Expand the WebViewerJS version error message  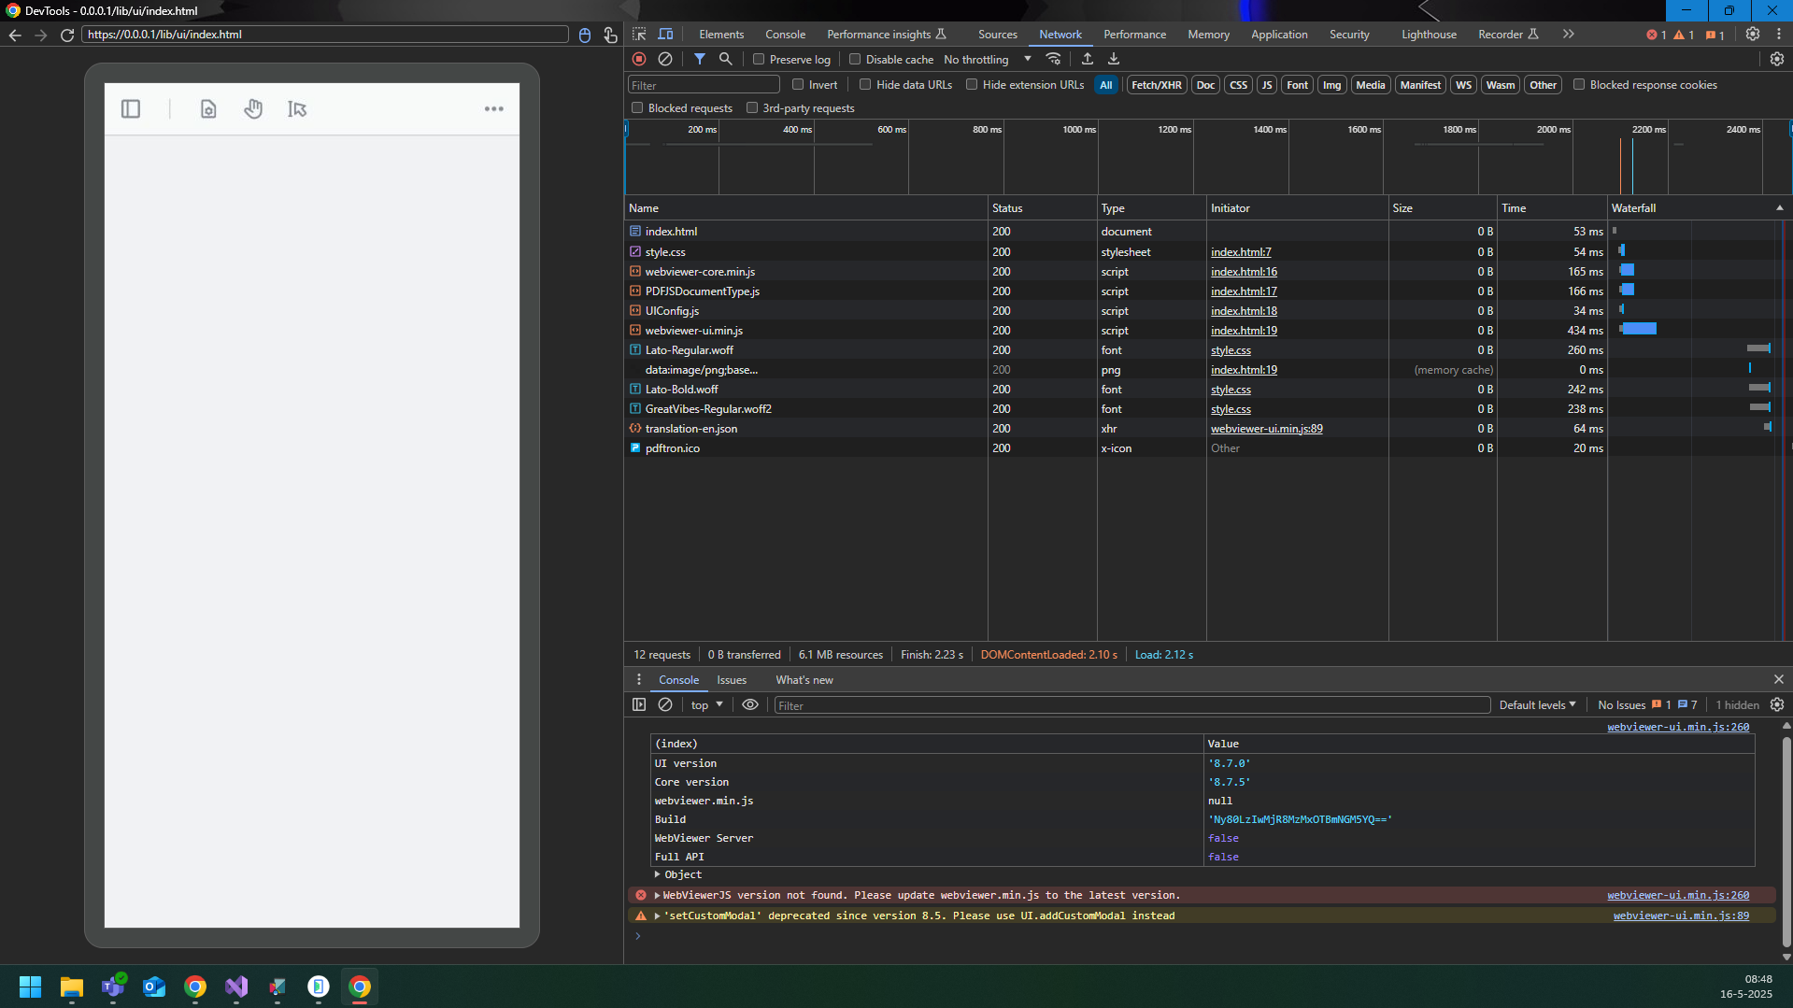pos(657,895)
